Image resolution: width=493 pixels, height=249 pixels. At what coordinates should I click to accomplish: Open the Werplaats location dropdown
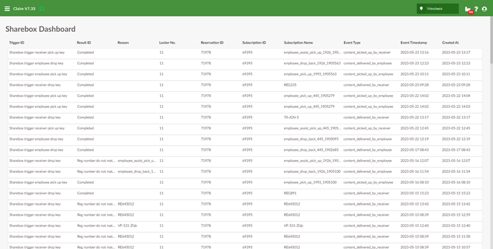coord(438,9)
